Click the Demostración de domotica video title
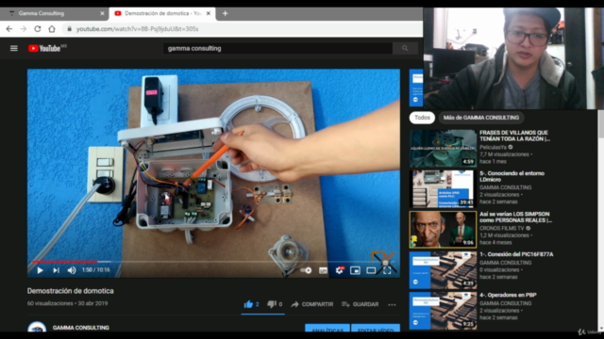604x339 pixels. pos(71,291)
